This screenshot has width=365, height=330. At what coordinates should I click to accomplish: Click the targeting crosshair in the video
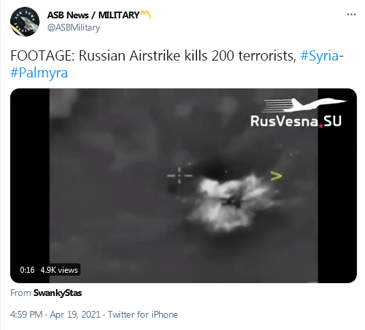[179, 176]
